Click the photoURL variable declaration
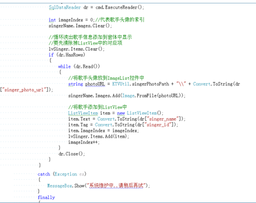The height and width of the screenshot is (203, 256). [95, 84]
